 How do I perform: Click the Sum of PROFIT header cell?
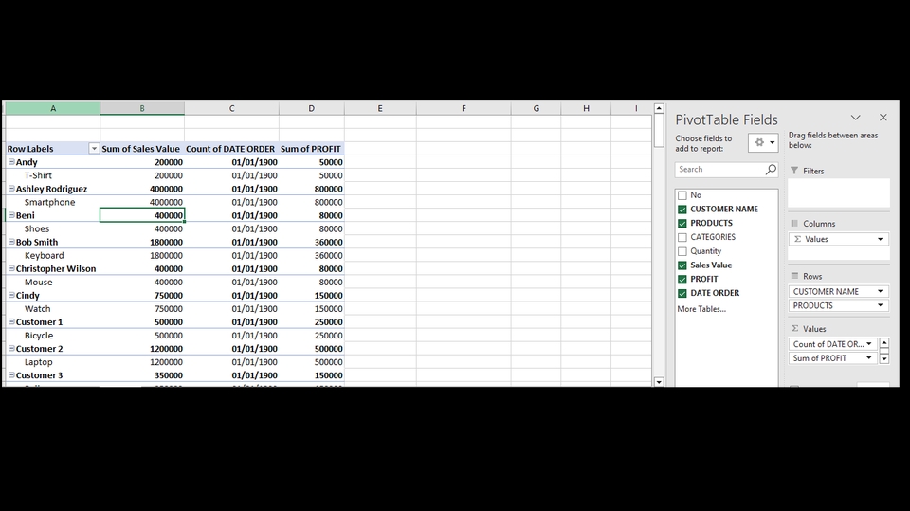point(312,149)
